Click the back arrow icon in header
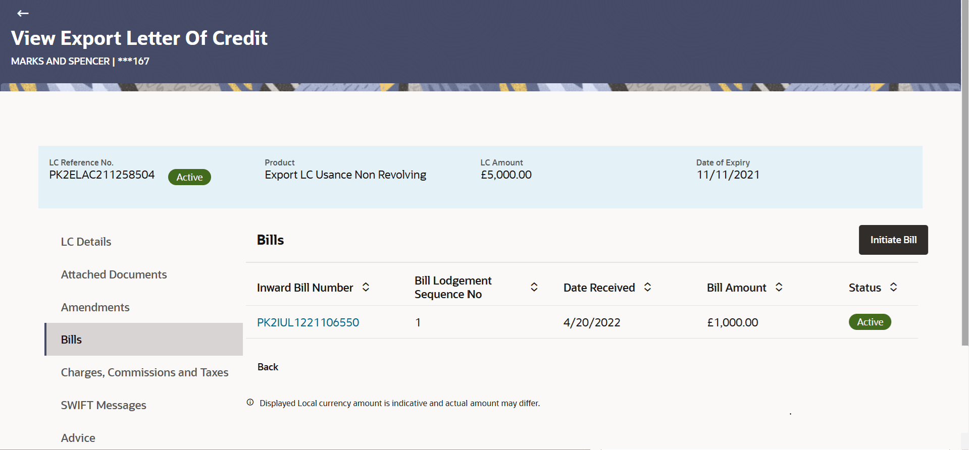The width and height of the screenshot is (969, 450). tap(23, 14)
